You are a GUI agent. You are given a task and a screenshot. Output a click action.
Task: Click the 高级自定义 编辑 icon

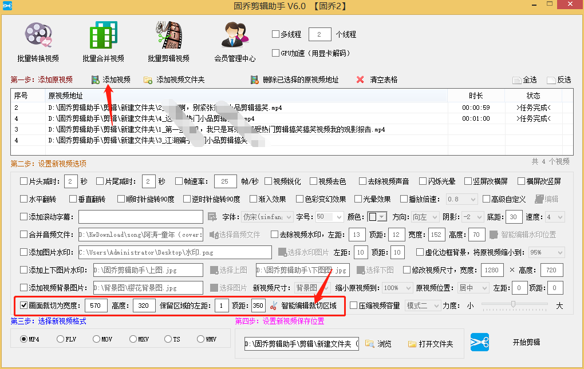click(x=539, y=199)
